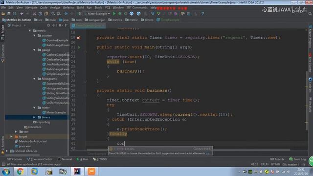Viewport: 313px width, 176px height.
Task: Start debugging with the bug icon
Action: click(x=120, y=14)
